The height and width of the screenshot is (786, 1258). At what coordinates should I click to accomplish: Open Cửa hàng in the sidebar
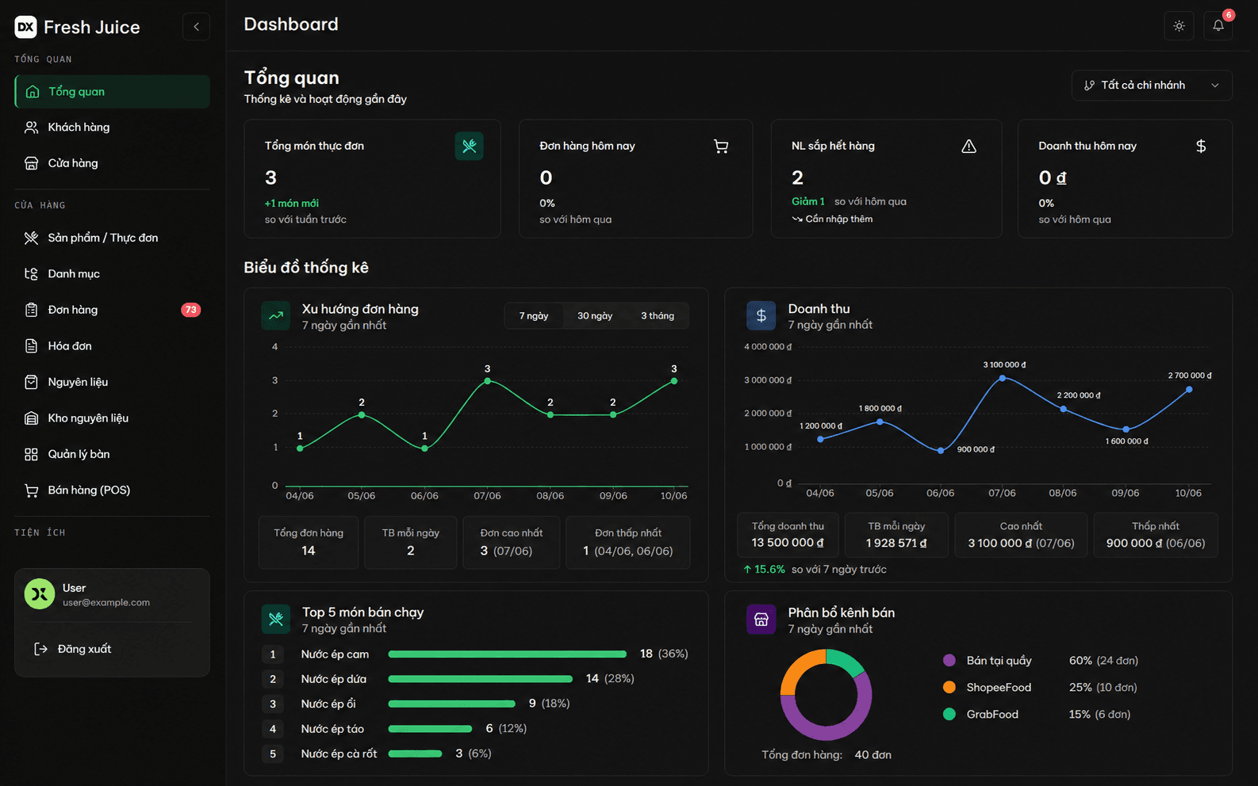pos(112,163)
